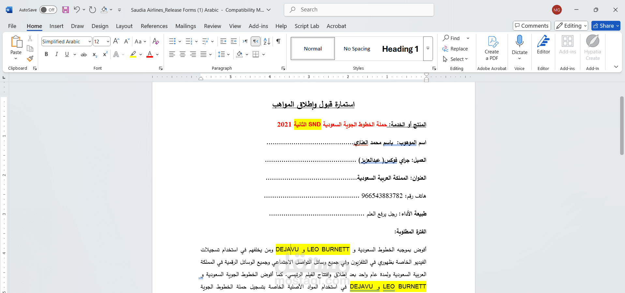The height and width of the screenshot is (293, 625).
Task: Cut selection with scissors icon
Action: [30, 38]
